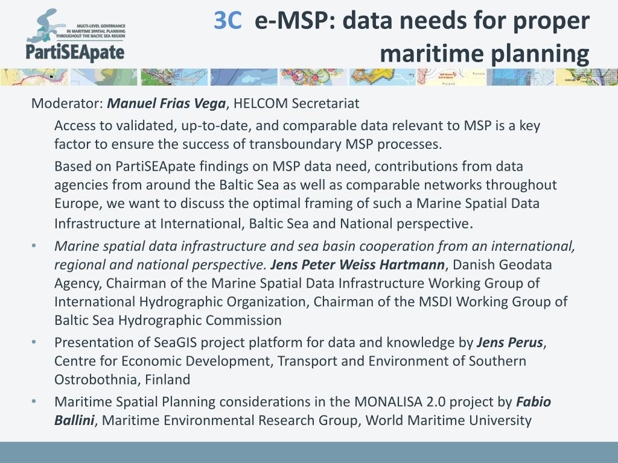Select the dark blue sea map thumbnail
The image size is (618, 463).
coord(244,77)
